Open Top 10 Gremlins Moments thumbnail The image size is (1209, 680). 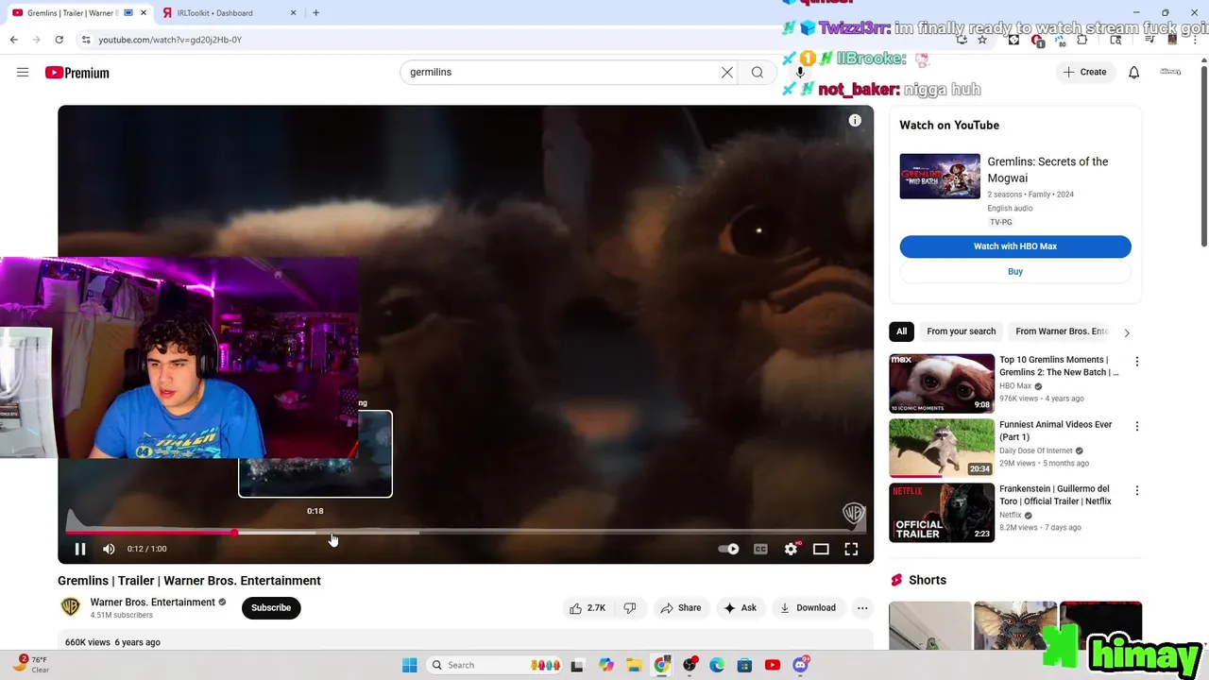coord(942,382)
